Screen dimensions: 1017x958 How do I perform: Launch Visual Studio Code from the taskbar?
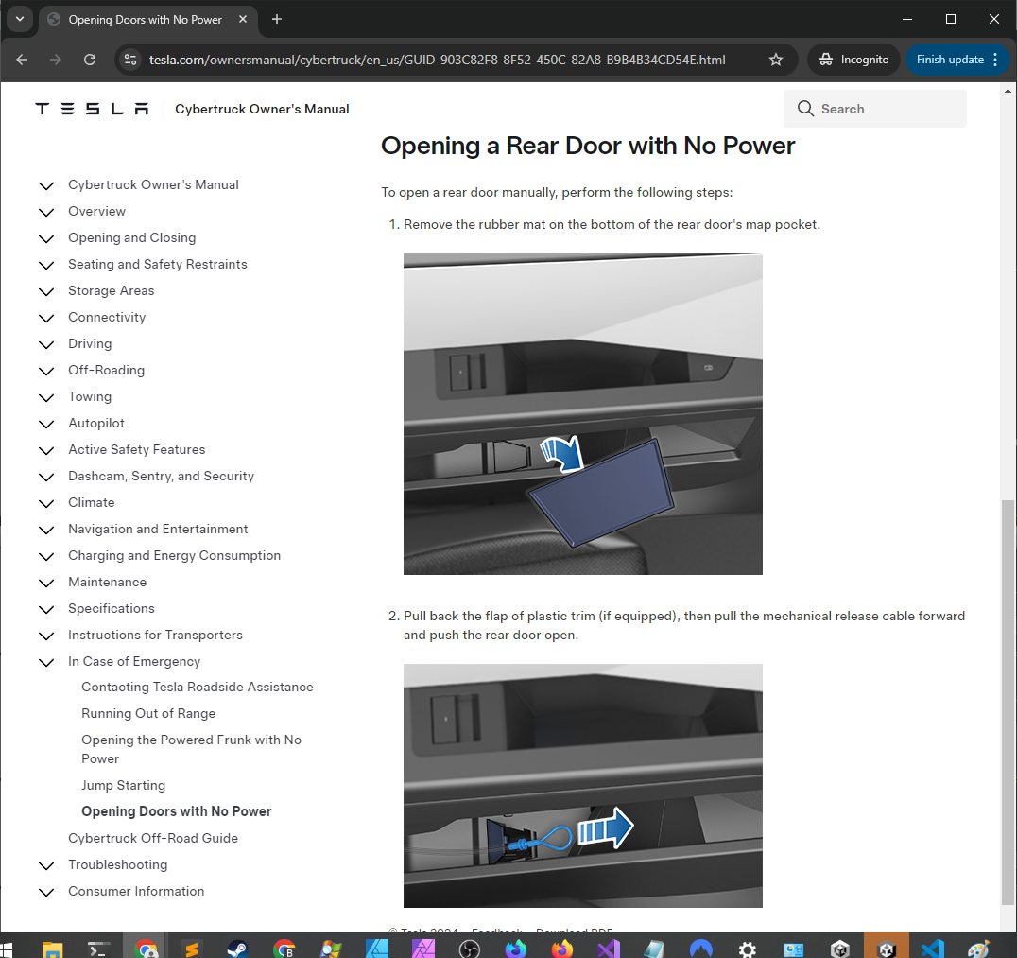pyautogui.click(x=933, y=949)
